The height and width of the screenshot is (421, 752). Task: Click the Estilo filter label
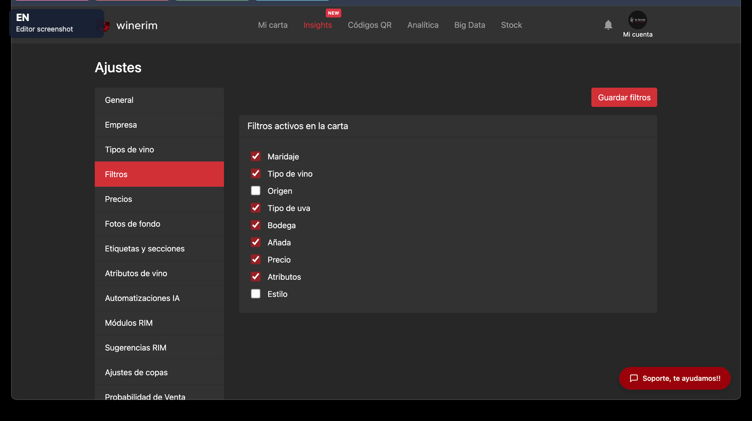(x=277, y=294)
